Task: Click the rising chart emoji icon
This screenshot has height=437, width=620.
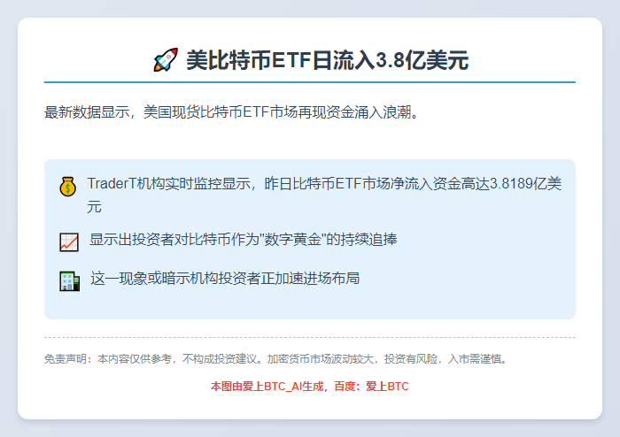Action: pyautogui.click(x=69, y=242)
